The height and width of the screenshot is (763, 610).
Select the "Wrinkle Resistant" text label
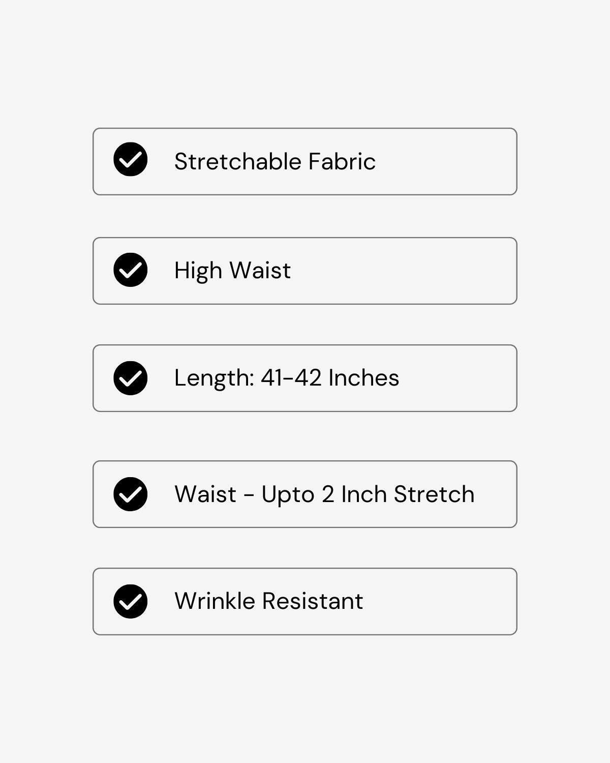tap(268, 601)
